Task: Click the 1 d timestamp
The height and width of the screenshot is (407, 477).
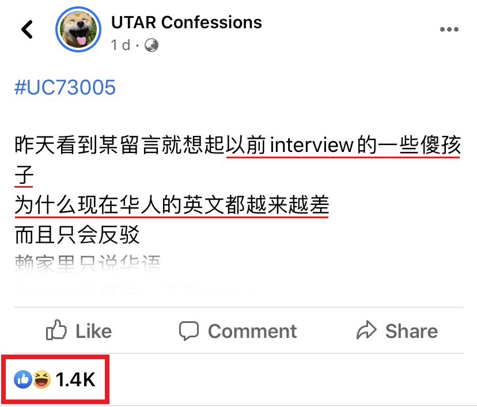Action: pos(120,45)
